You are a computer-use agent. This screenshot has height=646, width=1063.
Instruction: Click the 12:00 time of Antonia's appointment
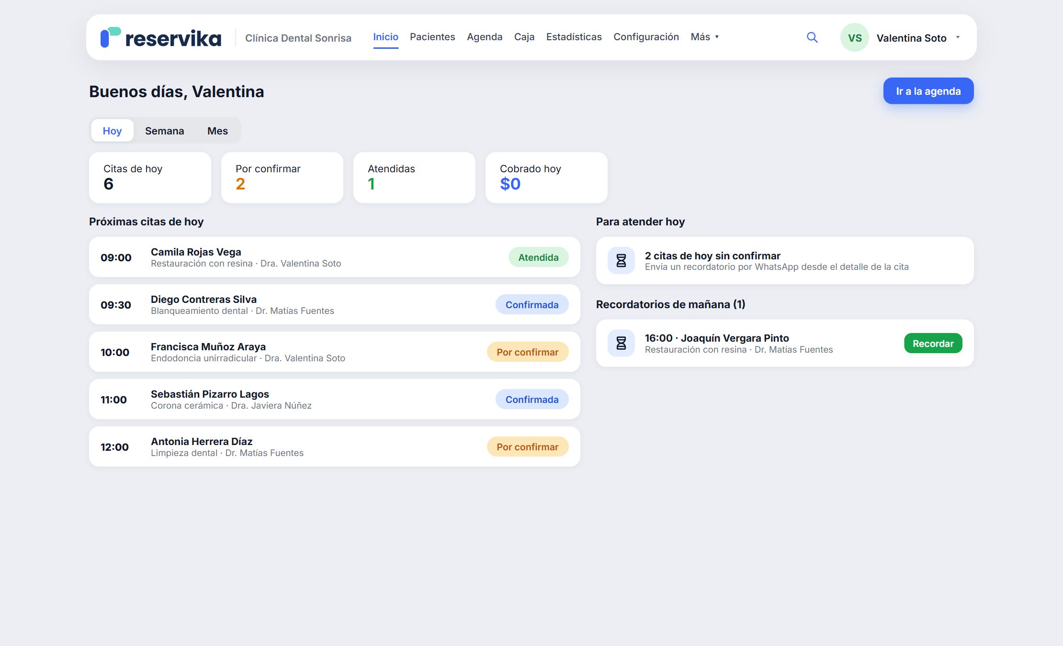tap(114, 447)
